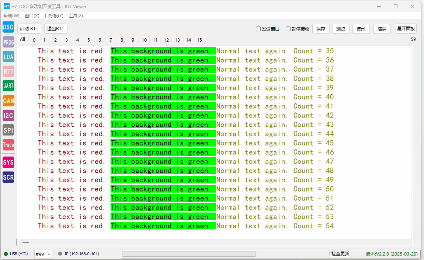Screen dimensions: 424x260
Task: Switch to channel tab 6
Action: (100, 40)
